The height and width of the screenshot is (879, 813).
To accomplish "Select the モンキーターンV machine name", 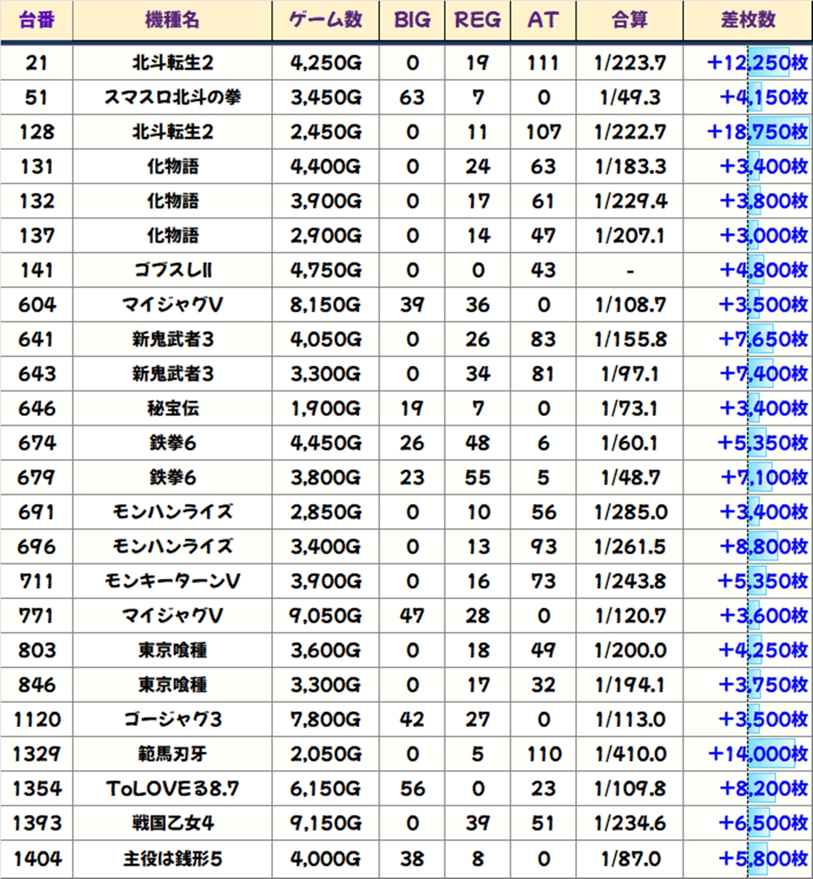I will coord(172,581).
